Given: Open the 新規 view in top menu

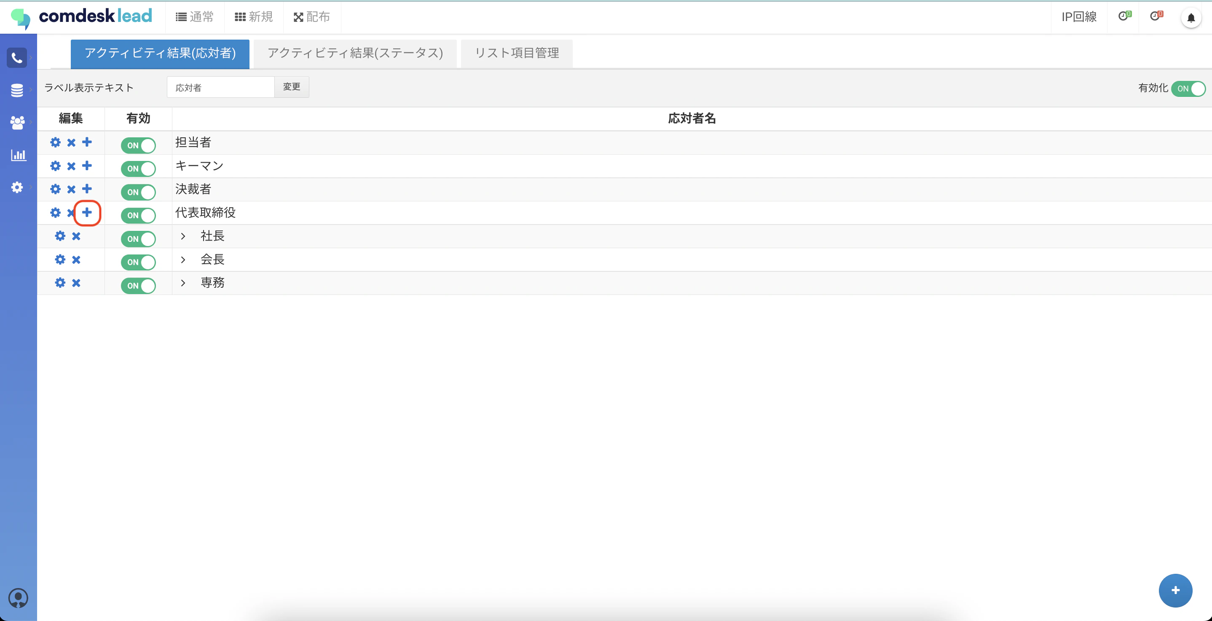Looking at the screenshot, I should (254, 17).
